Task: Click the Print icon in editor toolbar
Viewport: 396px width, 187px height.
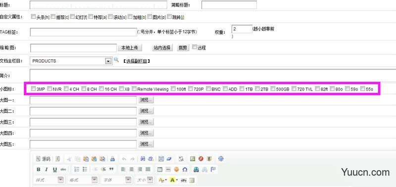Action: [113, 159]
